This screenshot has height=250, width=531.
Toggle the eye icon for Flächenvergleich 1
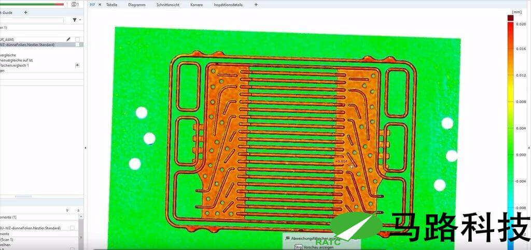[x=77, y=66]
